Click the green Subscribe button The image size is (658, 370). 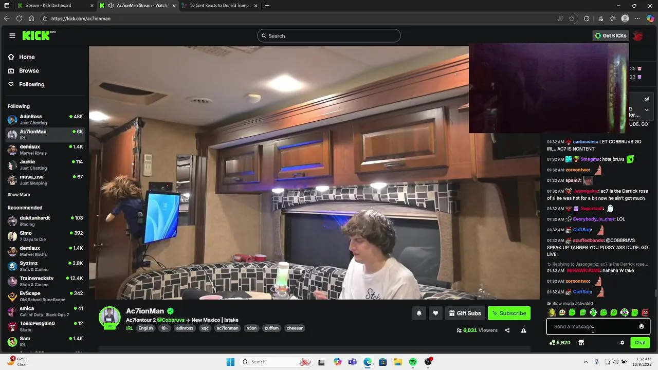[509, 313]
